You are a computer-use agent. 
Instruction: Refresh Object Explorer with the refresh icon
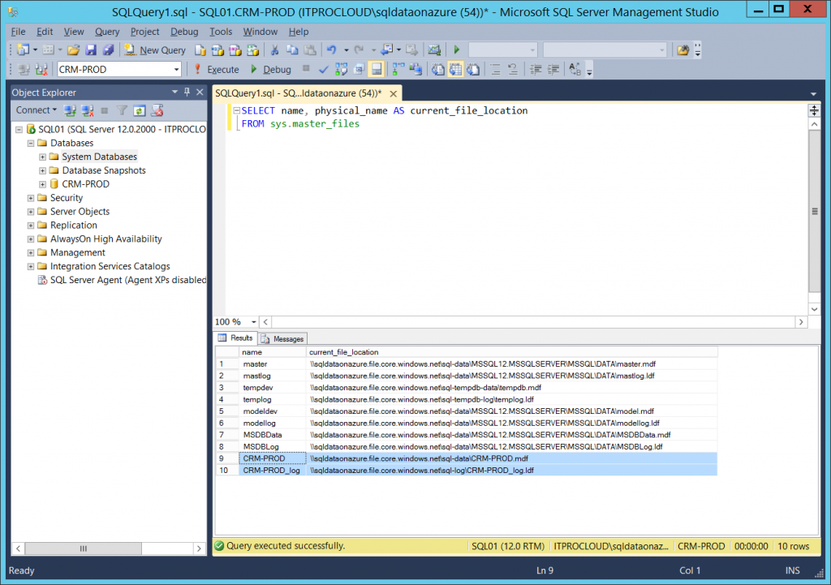point(140,110)
